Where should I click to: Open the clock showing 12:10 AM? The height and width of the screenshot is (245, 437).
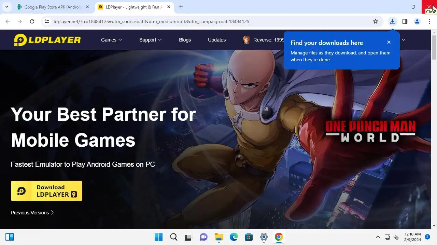click(x=412, y=237)
